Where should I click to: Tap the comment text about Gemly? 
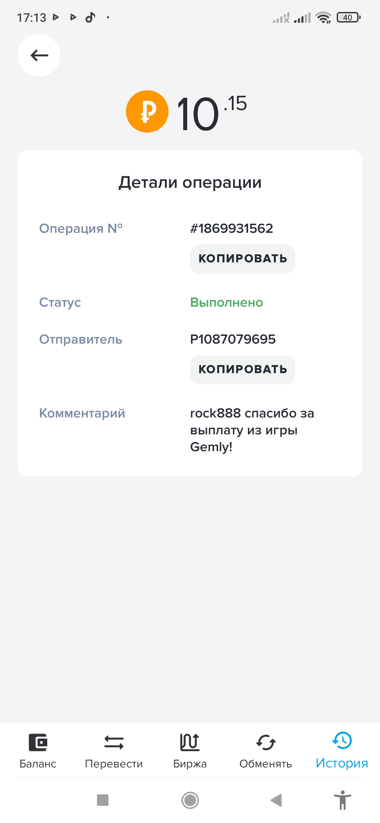pos(252,430)
